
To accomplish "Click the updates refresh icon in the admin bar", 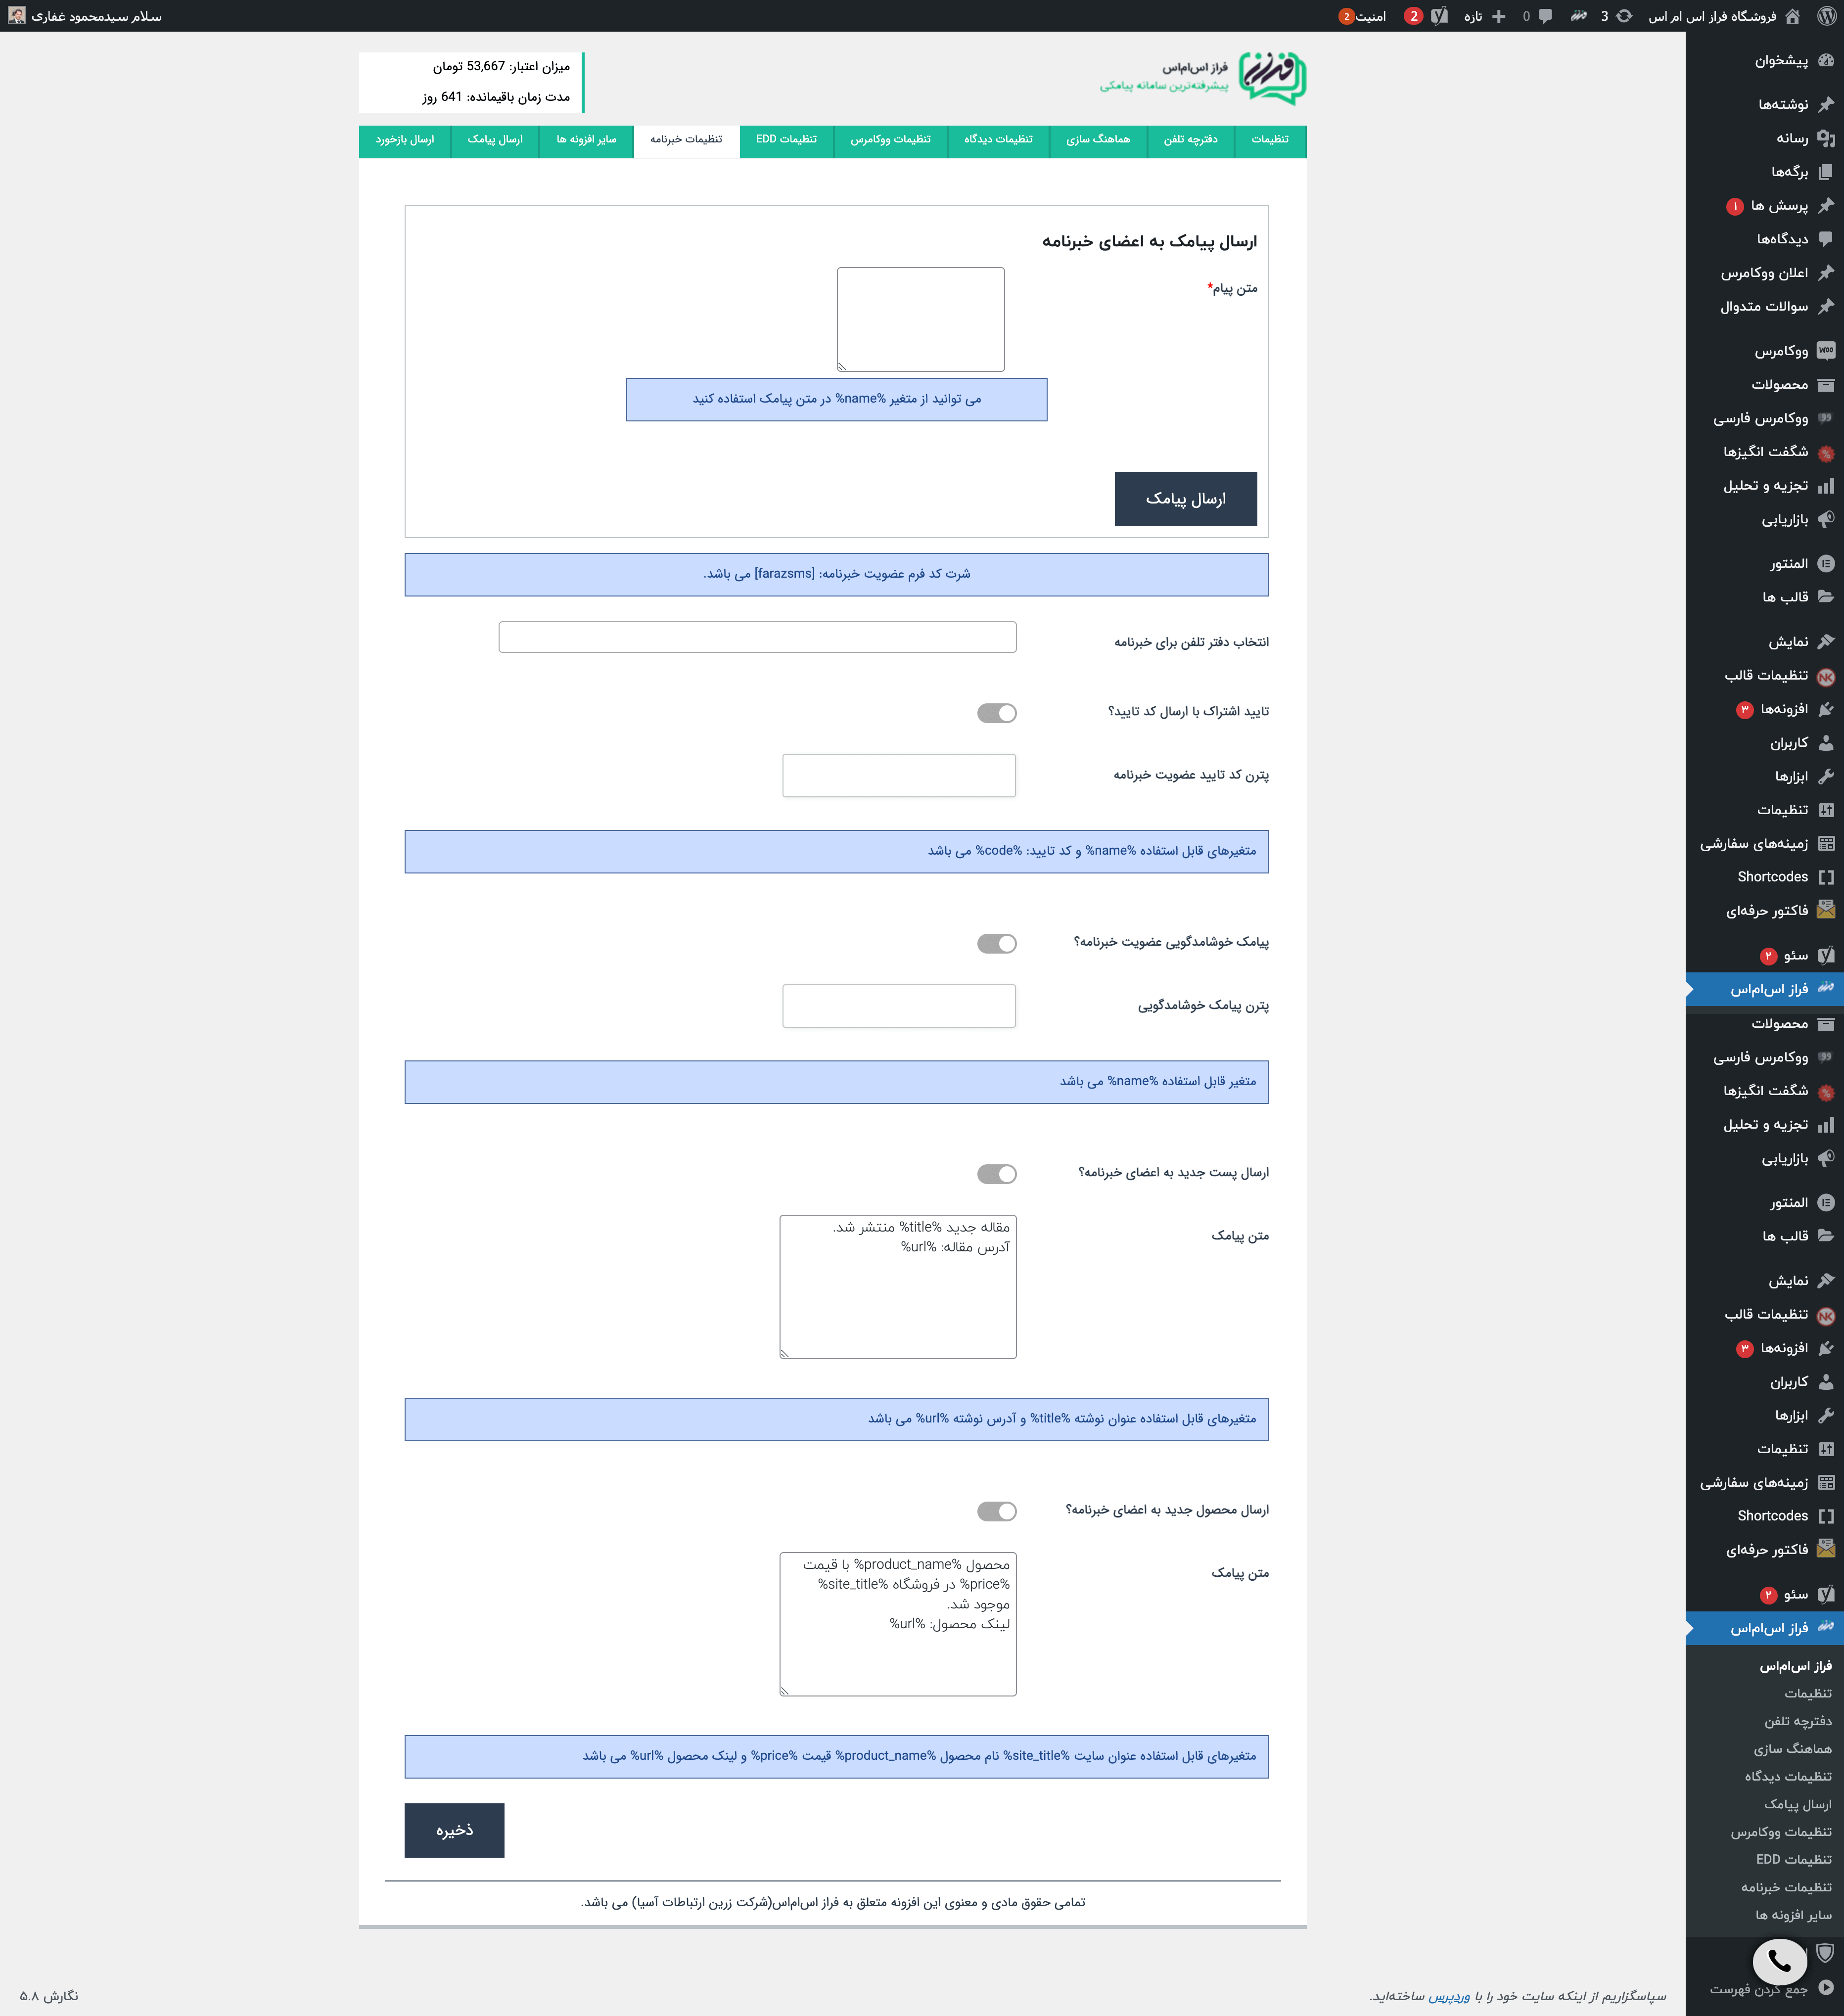I will click(1625, 16).
